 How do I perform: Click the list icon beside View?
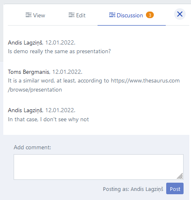click(29, 15)
